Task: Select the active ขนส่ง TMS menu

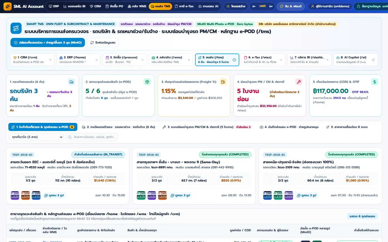Action: tap(160, 6)
